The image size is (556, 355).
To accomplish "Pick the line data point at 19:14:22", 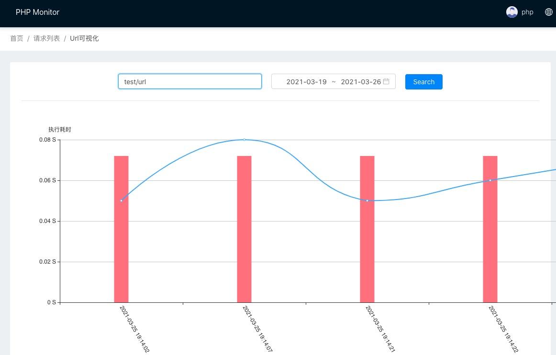I will click(490, 180).
